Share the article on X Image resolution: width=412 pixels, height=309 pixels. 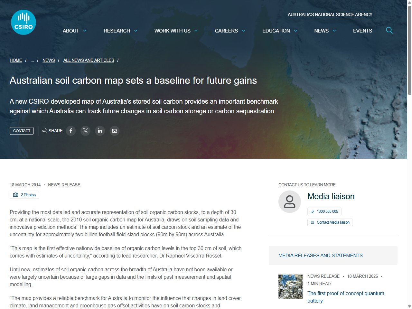tap(85, 131)
